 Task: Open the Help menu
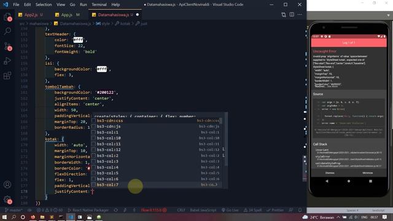tap(115, 4)
